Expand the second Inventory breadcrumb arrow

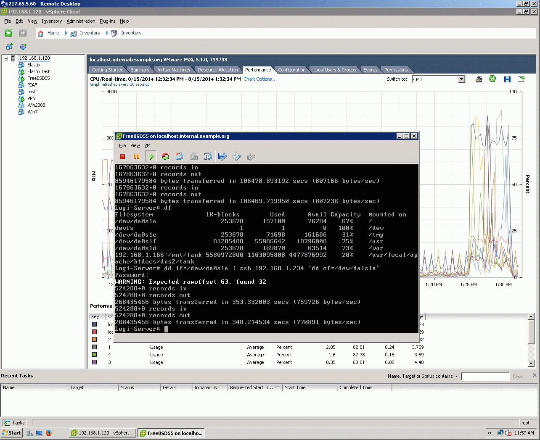tap(107, 33)
